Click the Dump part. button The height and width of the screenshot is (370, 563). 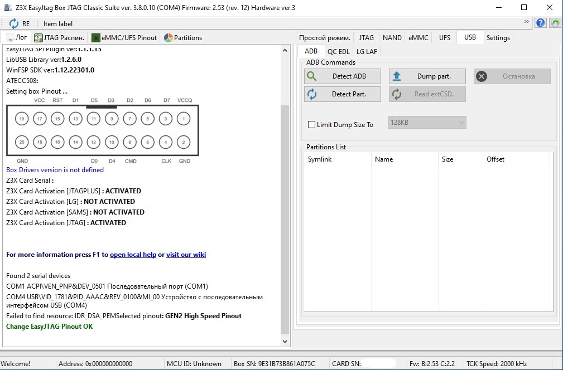point(427,76)
